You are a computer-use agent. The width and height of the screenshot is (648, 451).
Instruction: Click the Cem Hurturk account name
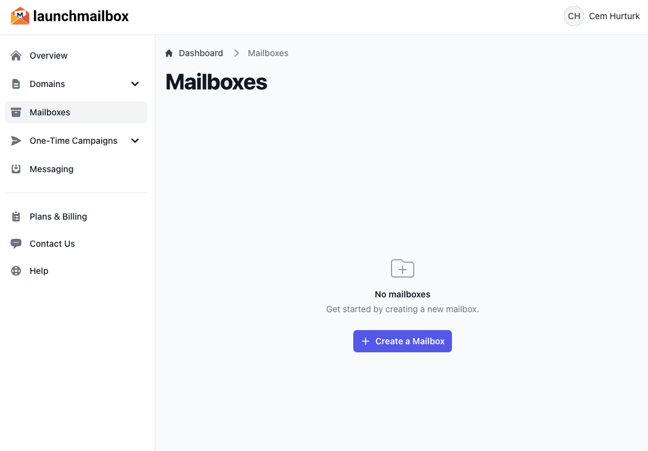point(614,16)
